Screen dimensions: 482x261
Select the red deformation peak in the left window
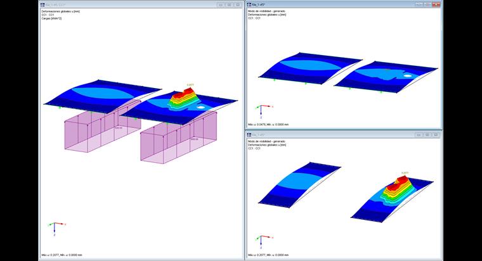point(185,93)
